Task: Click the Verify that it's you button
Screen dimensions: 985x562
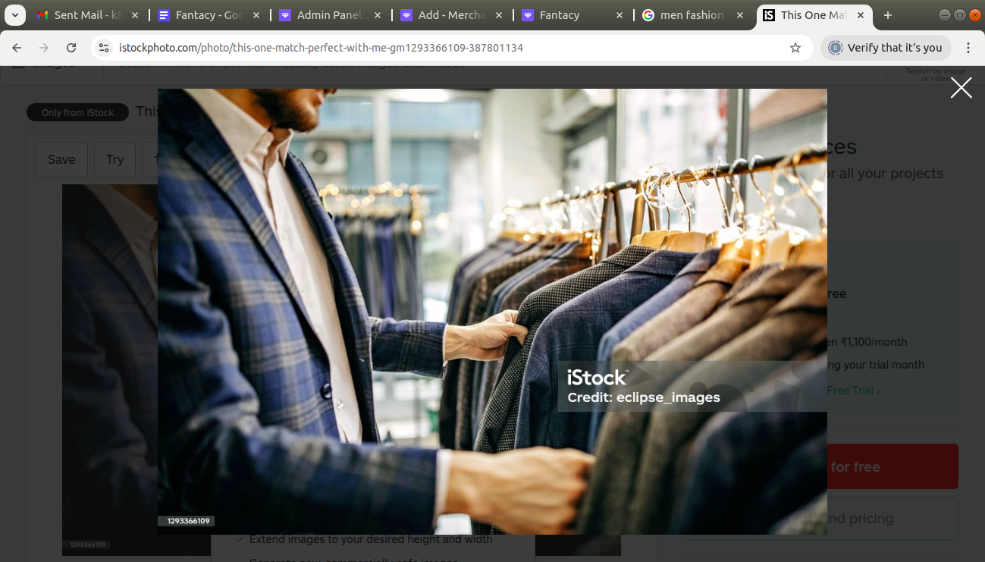Action: point(886,48)
